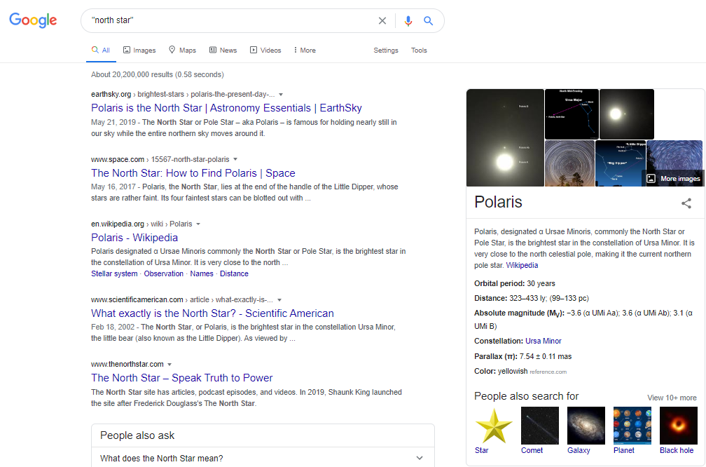Screen dimensions: 706x467
Task: Expand options arrow for scientificamerican.com result
Action: (x=279, y=300)
